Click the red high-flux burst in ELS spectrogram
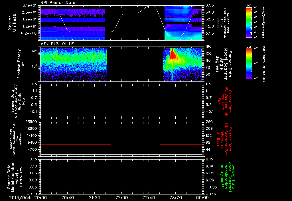Image resolution: width=292 pixels, height=201 pixels. click(x=173, y=53)
